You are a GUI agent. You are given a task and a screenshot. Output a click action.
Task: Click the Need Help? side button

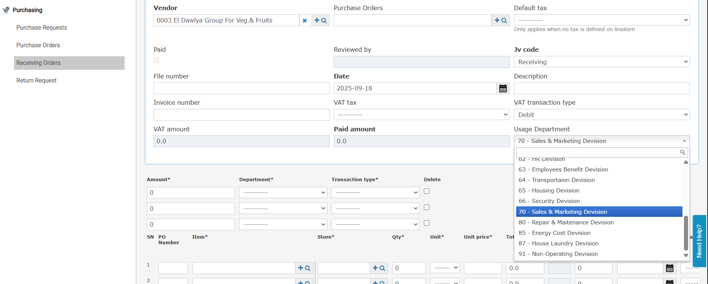699,241
